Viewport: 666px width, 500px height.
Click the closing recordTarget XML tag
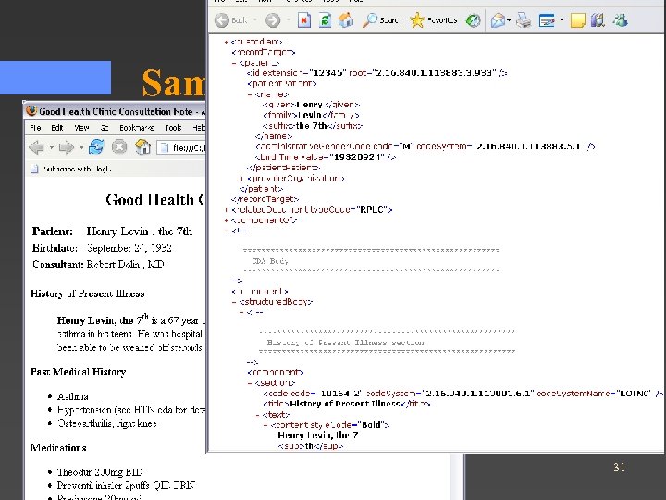pyautogui.click(x=265, y=199)
